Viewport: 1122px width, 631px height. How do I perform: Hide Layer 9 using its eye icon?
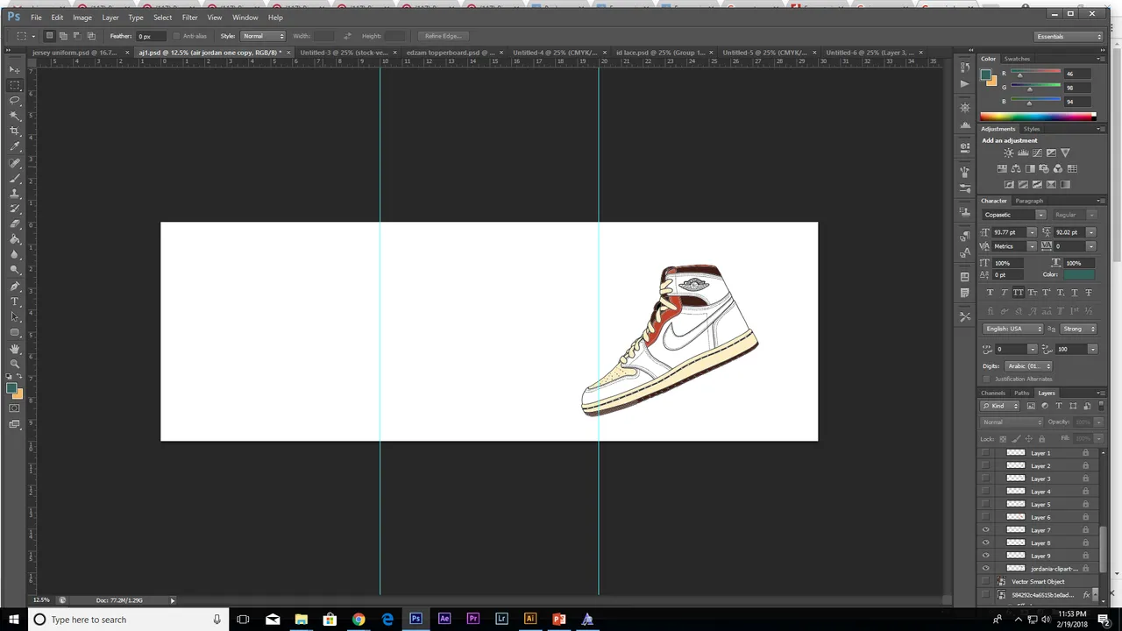986,556
